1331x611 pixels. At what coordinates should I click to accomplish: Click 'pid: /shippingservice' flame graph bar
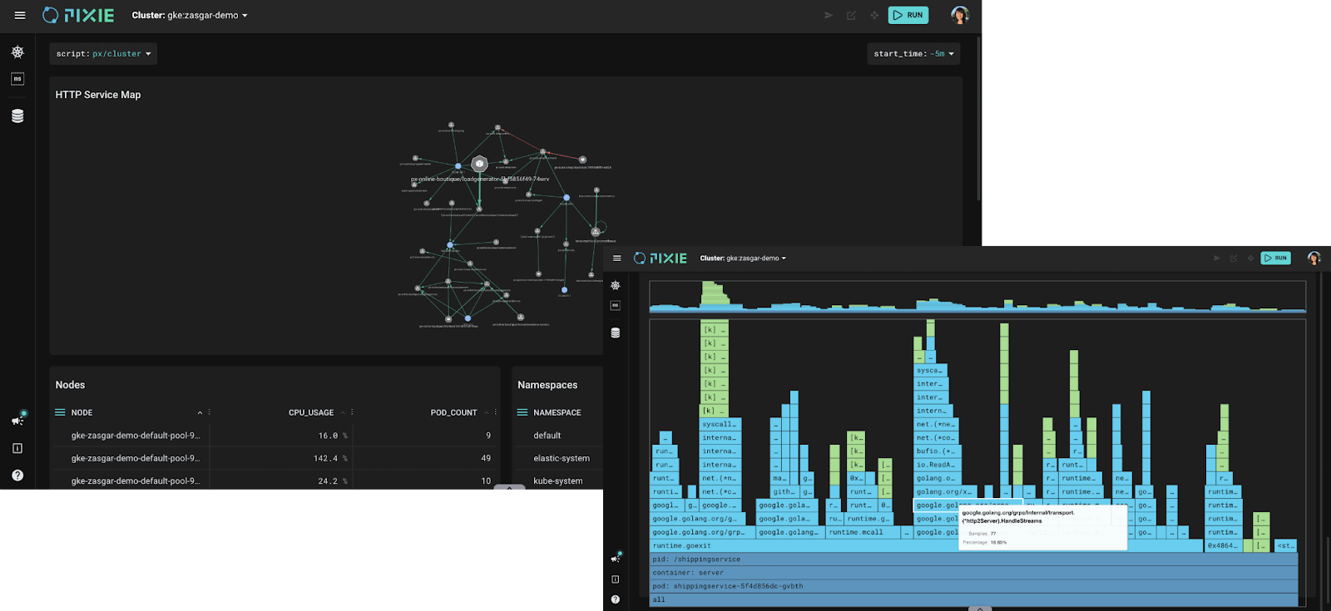pos(974,559)
